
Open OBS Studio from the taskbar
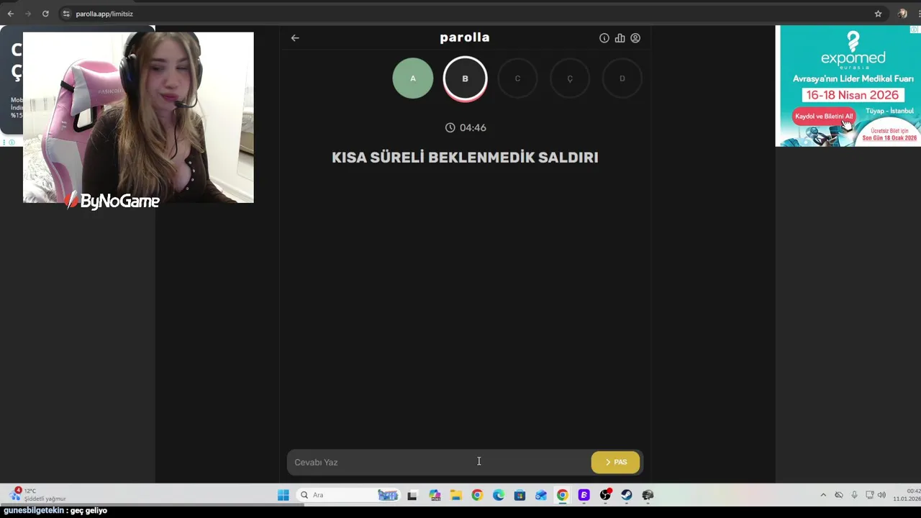pos(605,495)
